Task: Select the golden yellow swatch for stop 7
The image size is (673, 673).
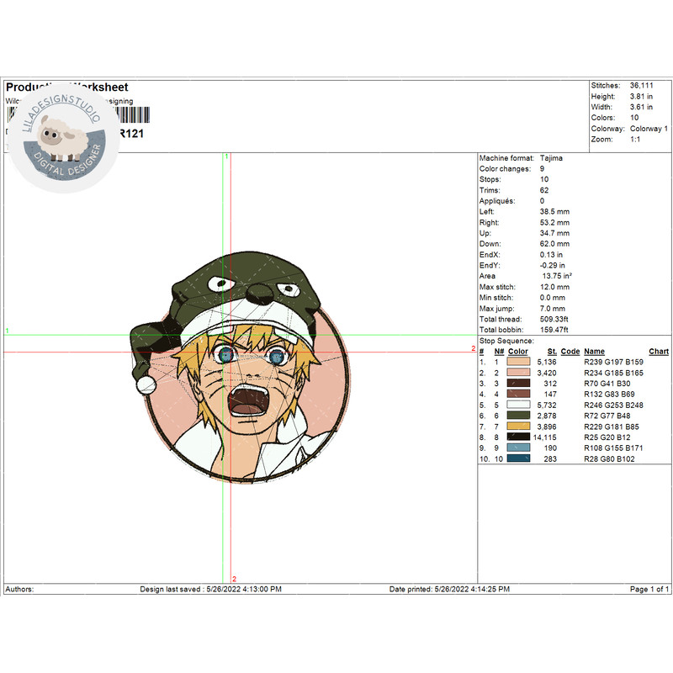Action: (518, 427)
